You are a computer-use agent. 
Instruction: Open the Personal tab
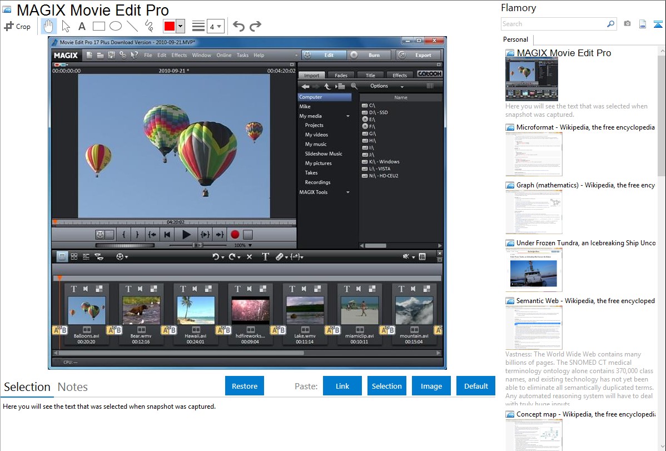click(516, 39)
